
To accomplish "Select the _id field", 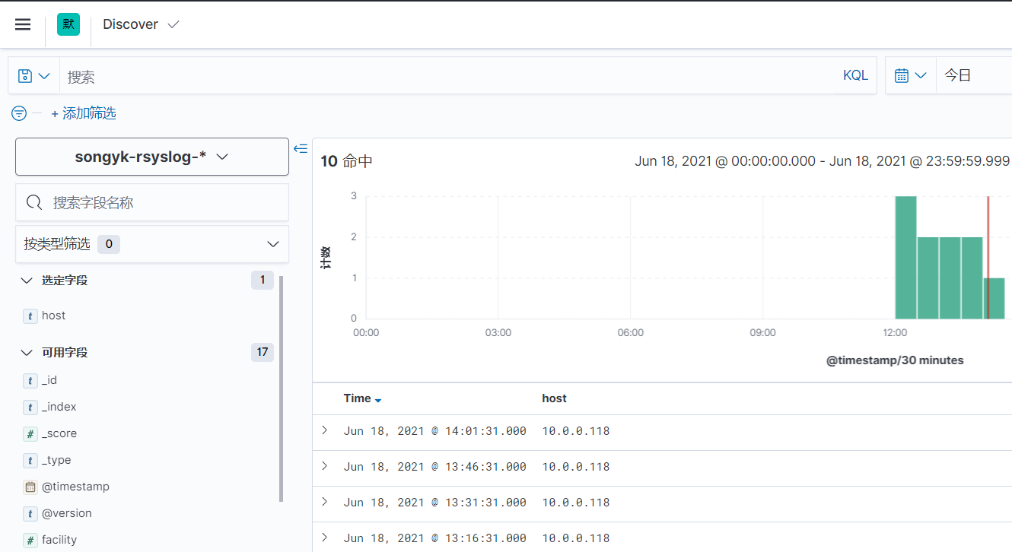I will pos(49,380).
